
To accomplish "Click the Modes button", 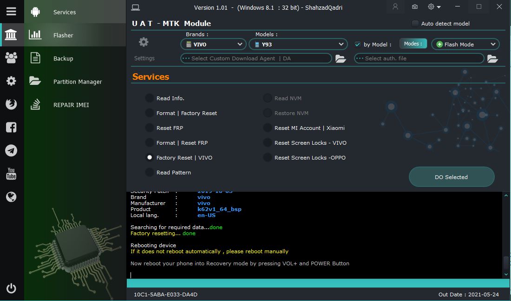I will point(413,44).
